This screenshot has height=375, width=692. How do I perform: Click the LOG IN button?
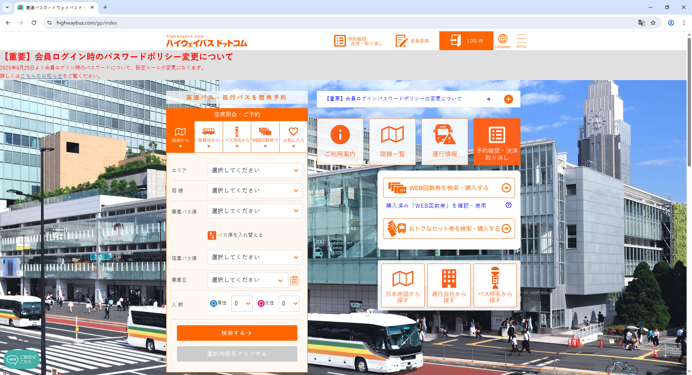(x=466, y=41)
